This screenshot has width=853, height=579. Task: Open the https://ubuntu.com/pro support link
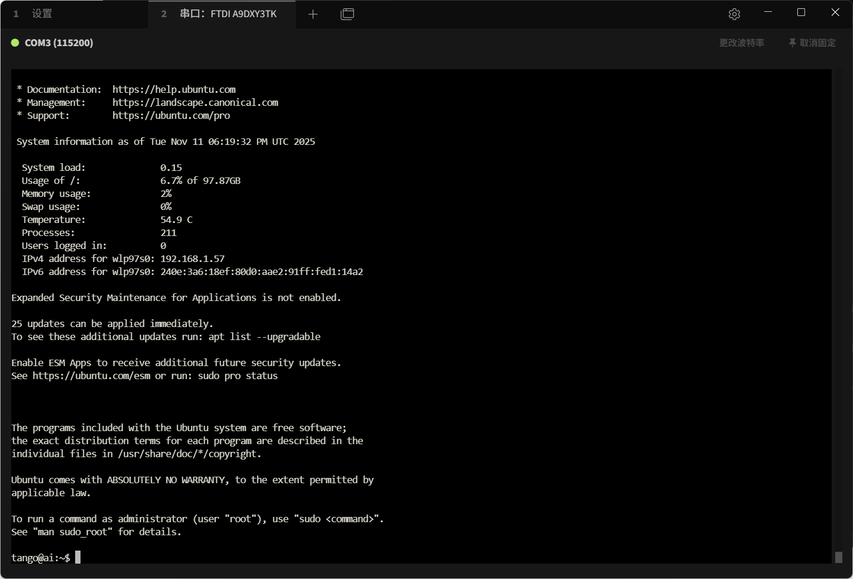171,115
